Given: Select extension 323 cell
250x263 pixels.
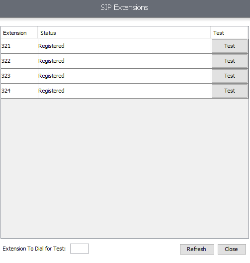Looking at the screenshot, I should 19,76.
